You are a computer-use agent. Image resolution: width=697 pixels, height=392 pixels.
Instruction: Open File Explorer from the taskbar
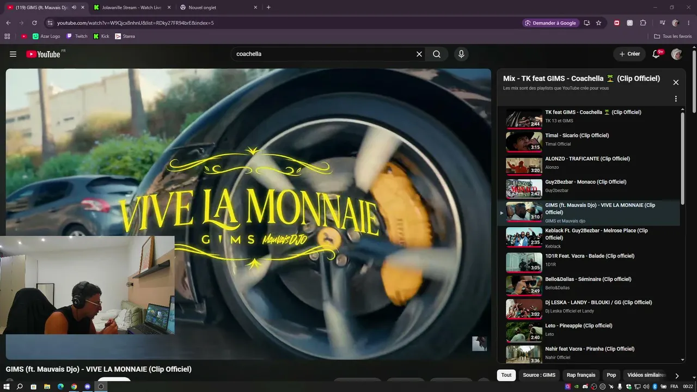point(47,387)
